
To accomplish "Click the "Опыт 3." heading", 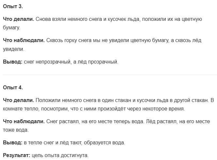I will coord(13,7).
